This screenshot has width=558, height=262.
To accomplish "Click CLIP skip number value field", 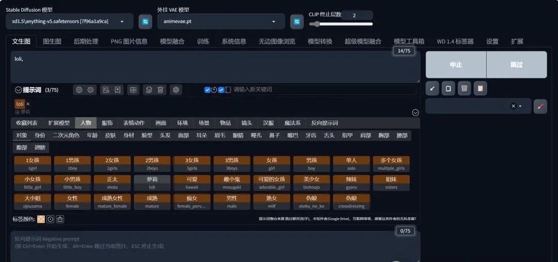I will point(357,15).
